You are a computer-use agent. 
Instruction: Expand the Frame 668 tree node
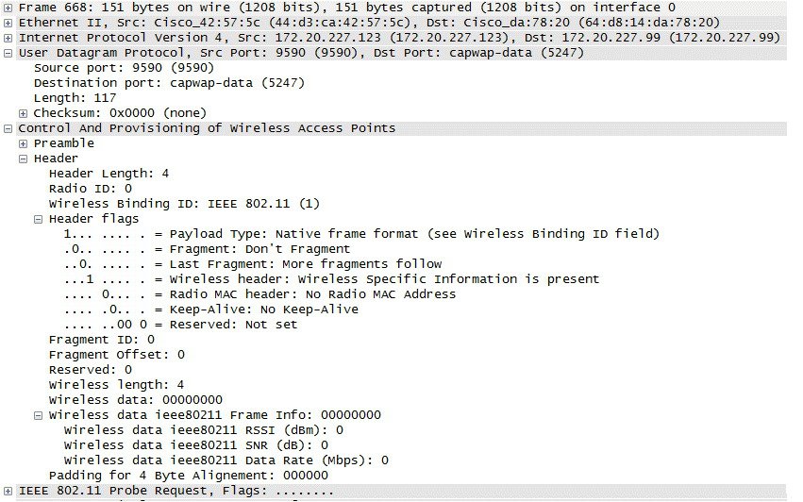(x=8, y=8)
